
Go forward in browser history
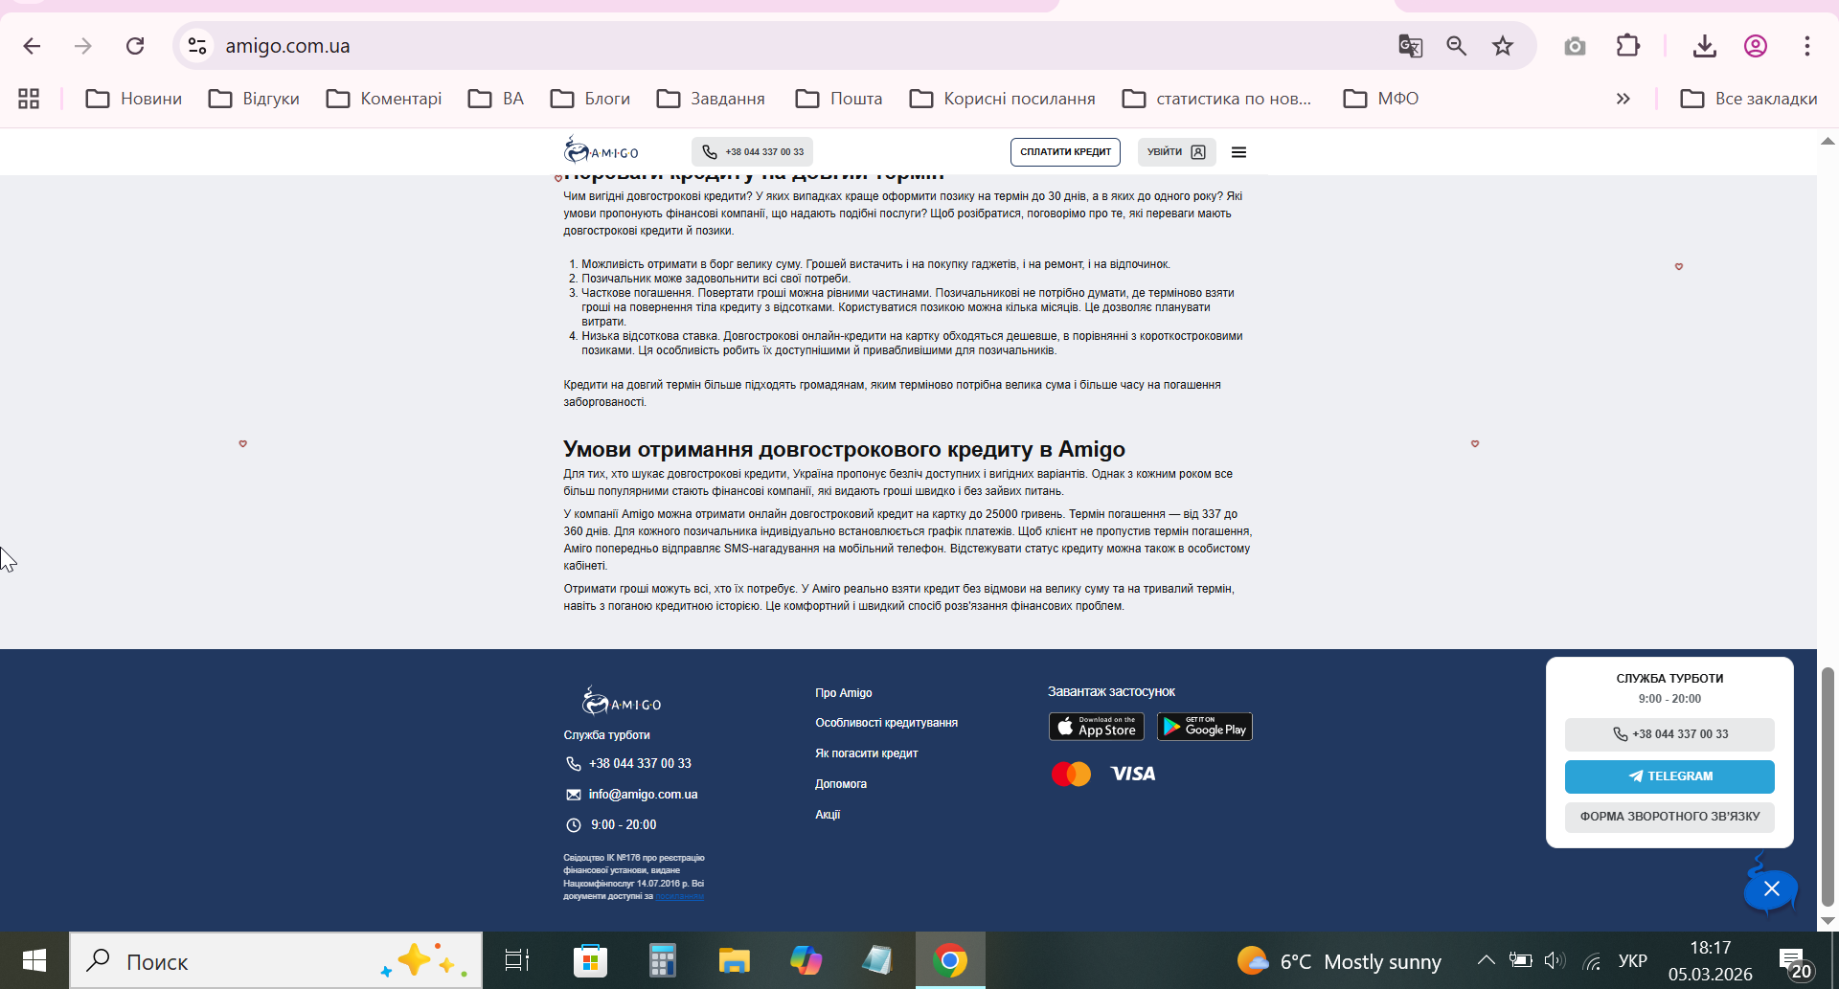click(83, 46)
